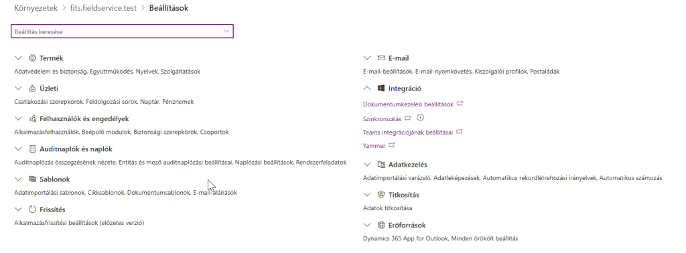Focus the Beállítás keresése search field
The height and width of the screenshot is (253, 686).
tap(122, 31)
